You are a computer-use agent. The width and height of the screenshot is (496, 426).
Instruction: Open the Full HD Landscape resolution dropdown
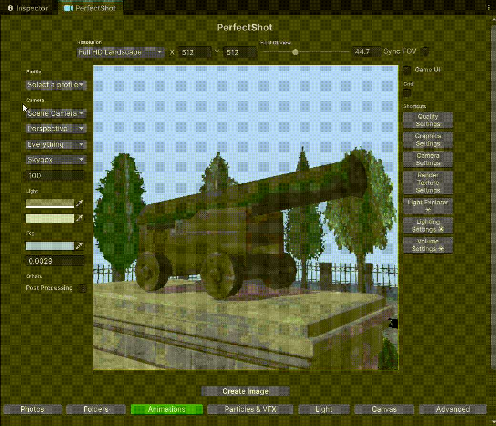pos(121,52)
